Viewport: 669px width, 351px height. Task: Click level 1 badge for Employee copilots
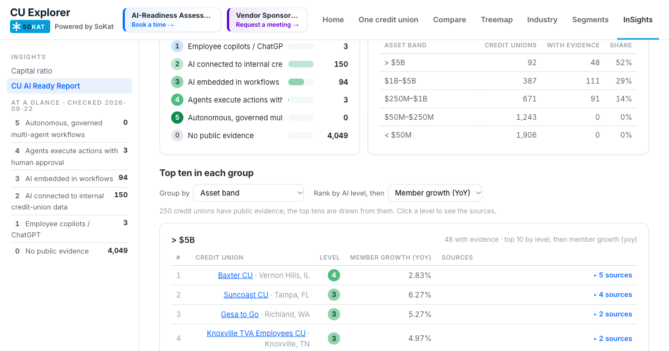tap(177, 46)
